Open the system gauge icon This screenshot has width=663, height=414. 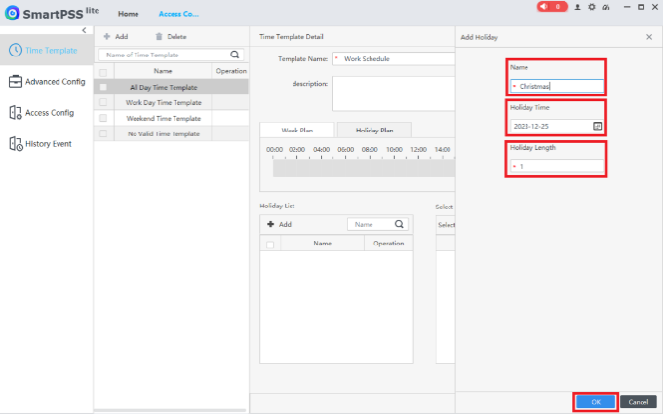tap(605, 7)
